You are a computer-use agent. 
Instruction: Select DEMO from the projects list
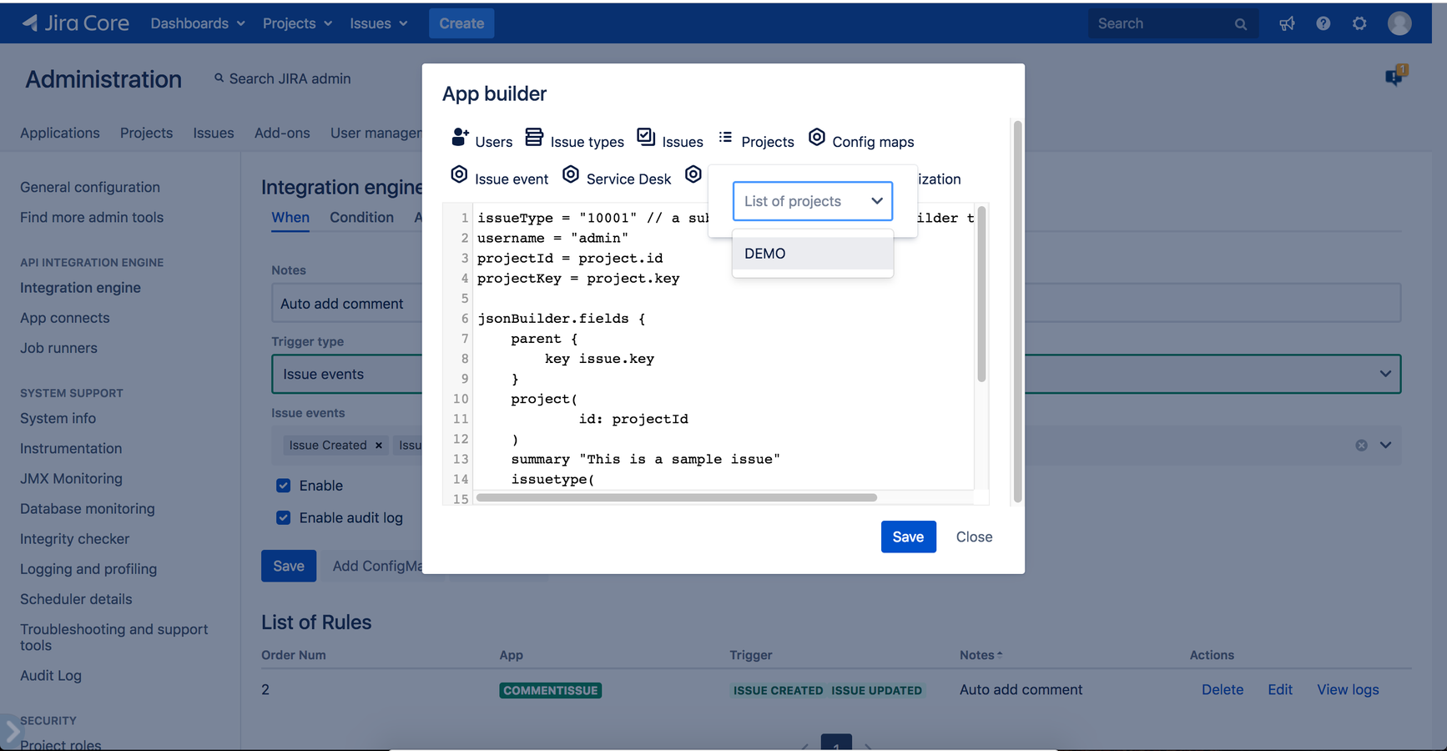pos(813,254)
